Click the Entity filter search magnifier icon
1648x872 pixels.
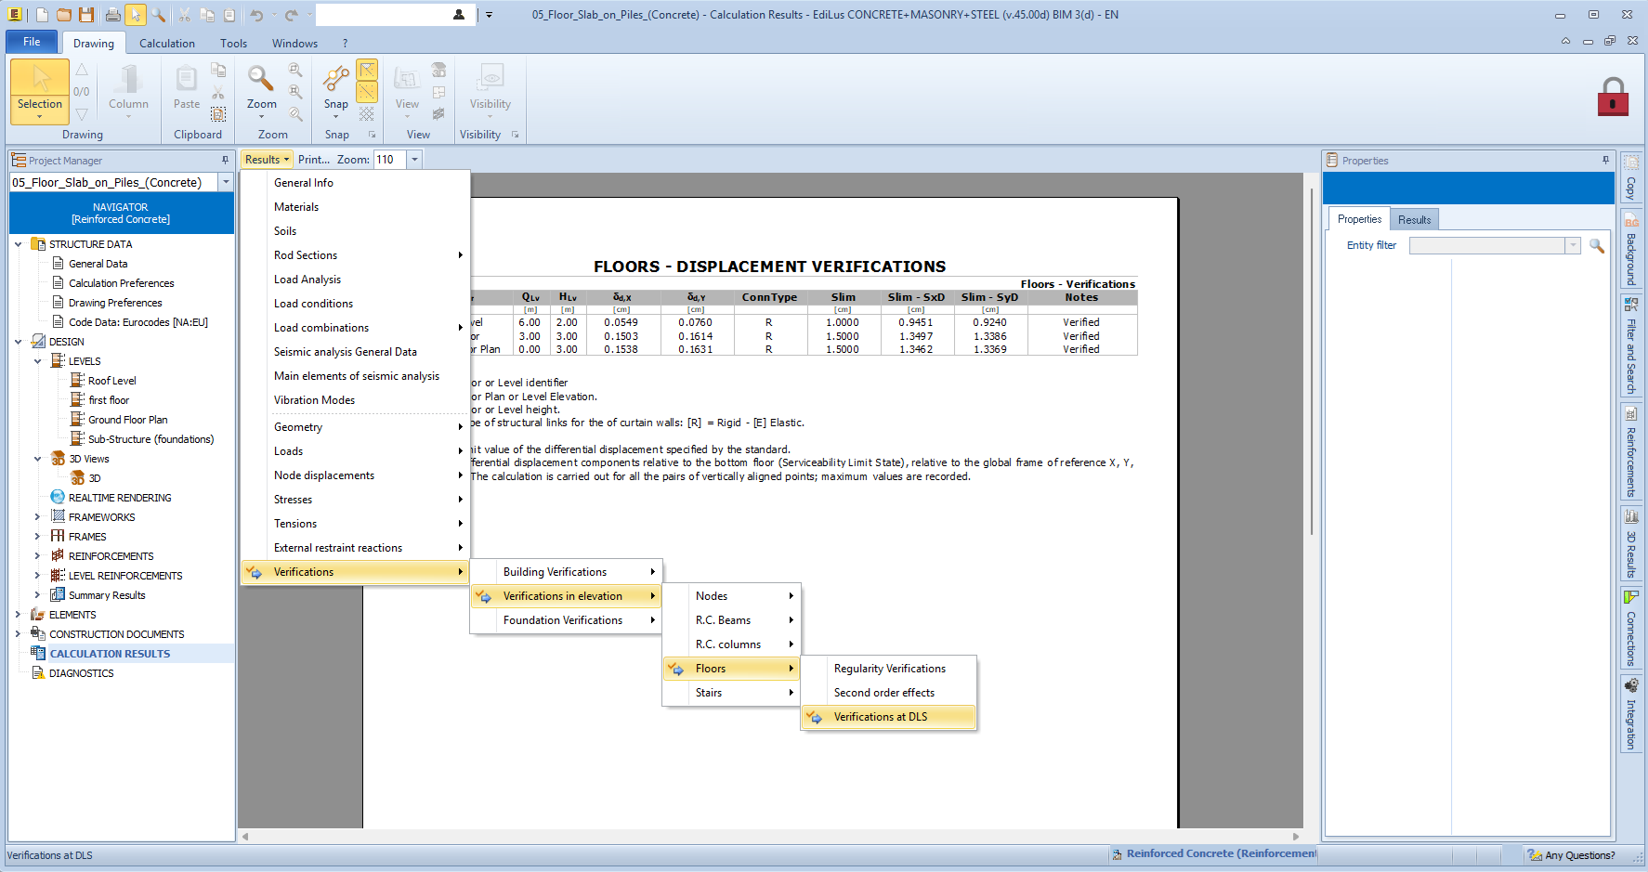1597,246
